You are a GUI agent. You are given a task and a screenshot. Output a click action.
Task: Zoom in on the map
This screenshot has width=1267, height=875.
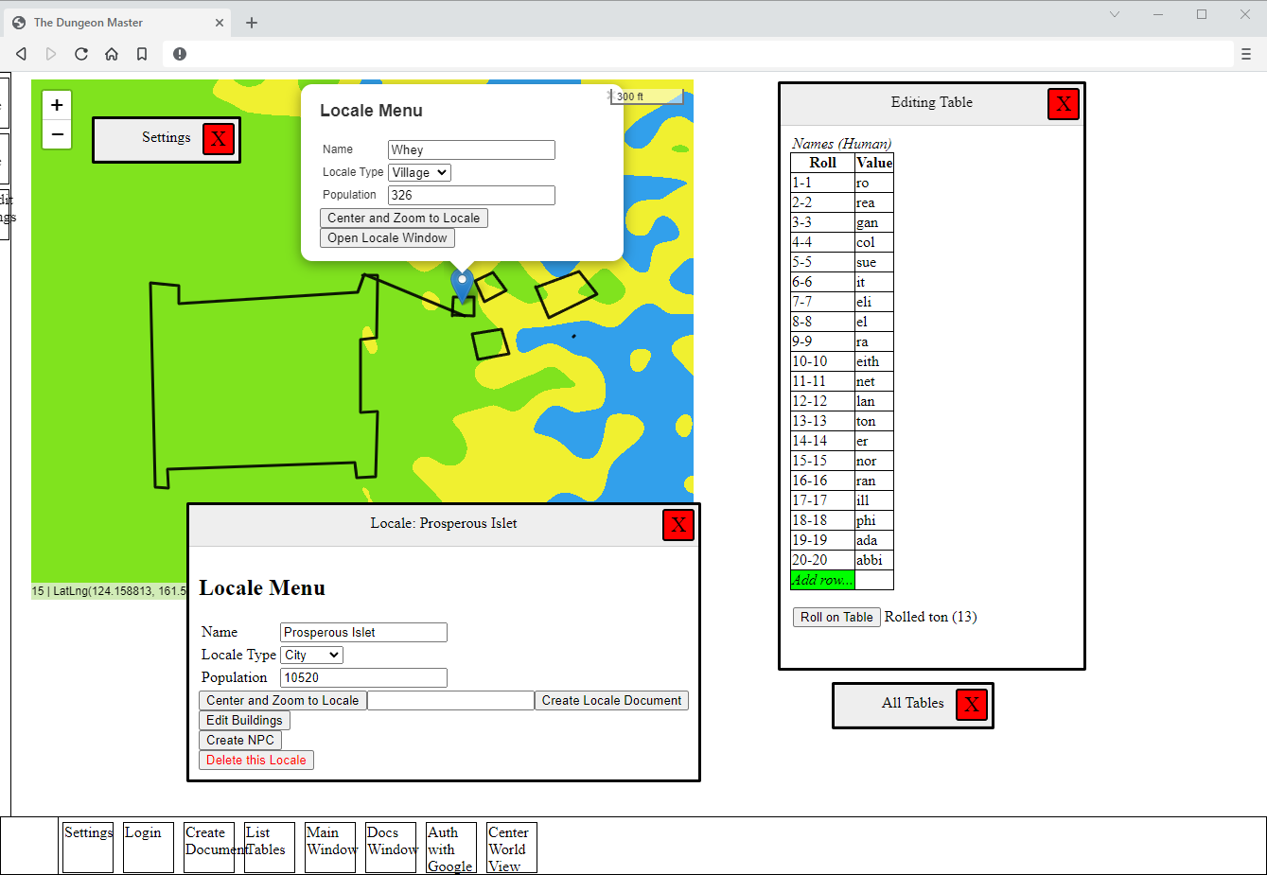coord(57,105)
